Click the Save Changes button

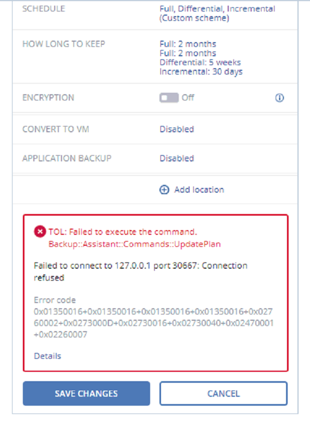[x=86, y=393]
